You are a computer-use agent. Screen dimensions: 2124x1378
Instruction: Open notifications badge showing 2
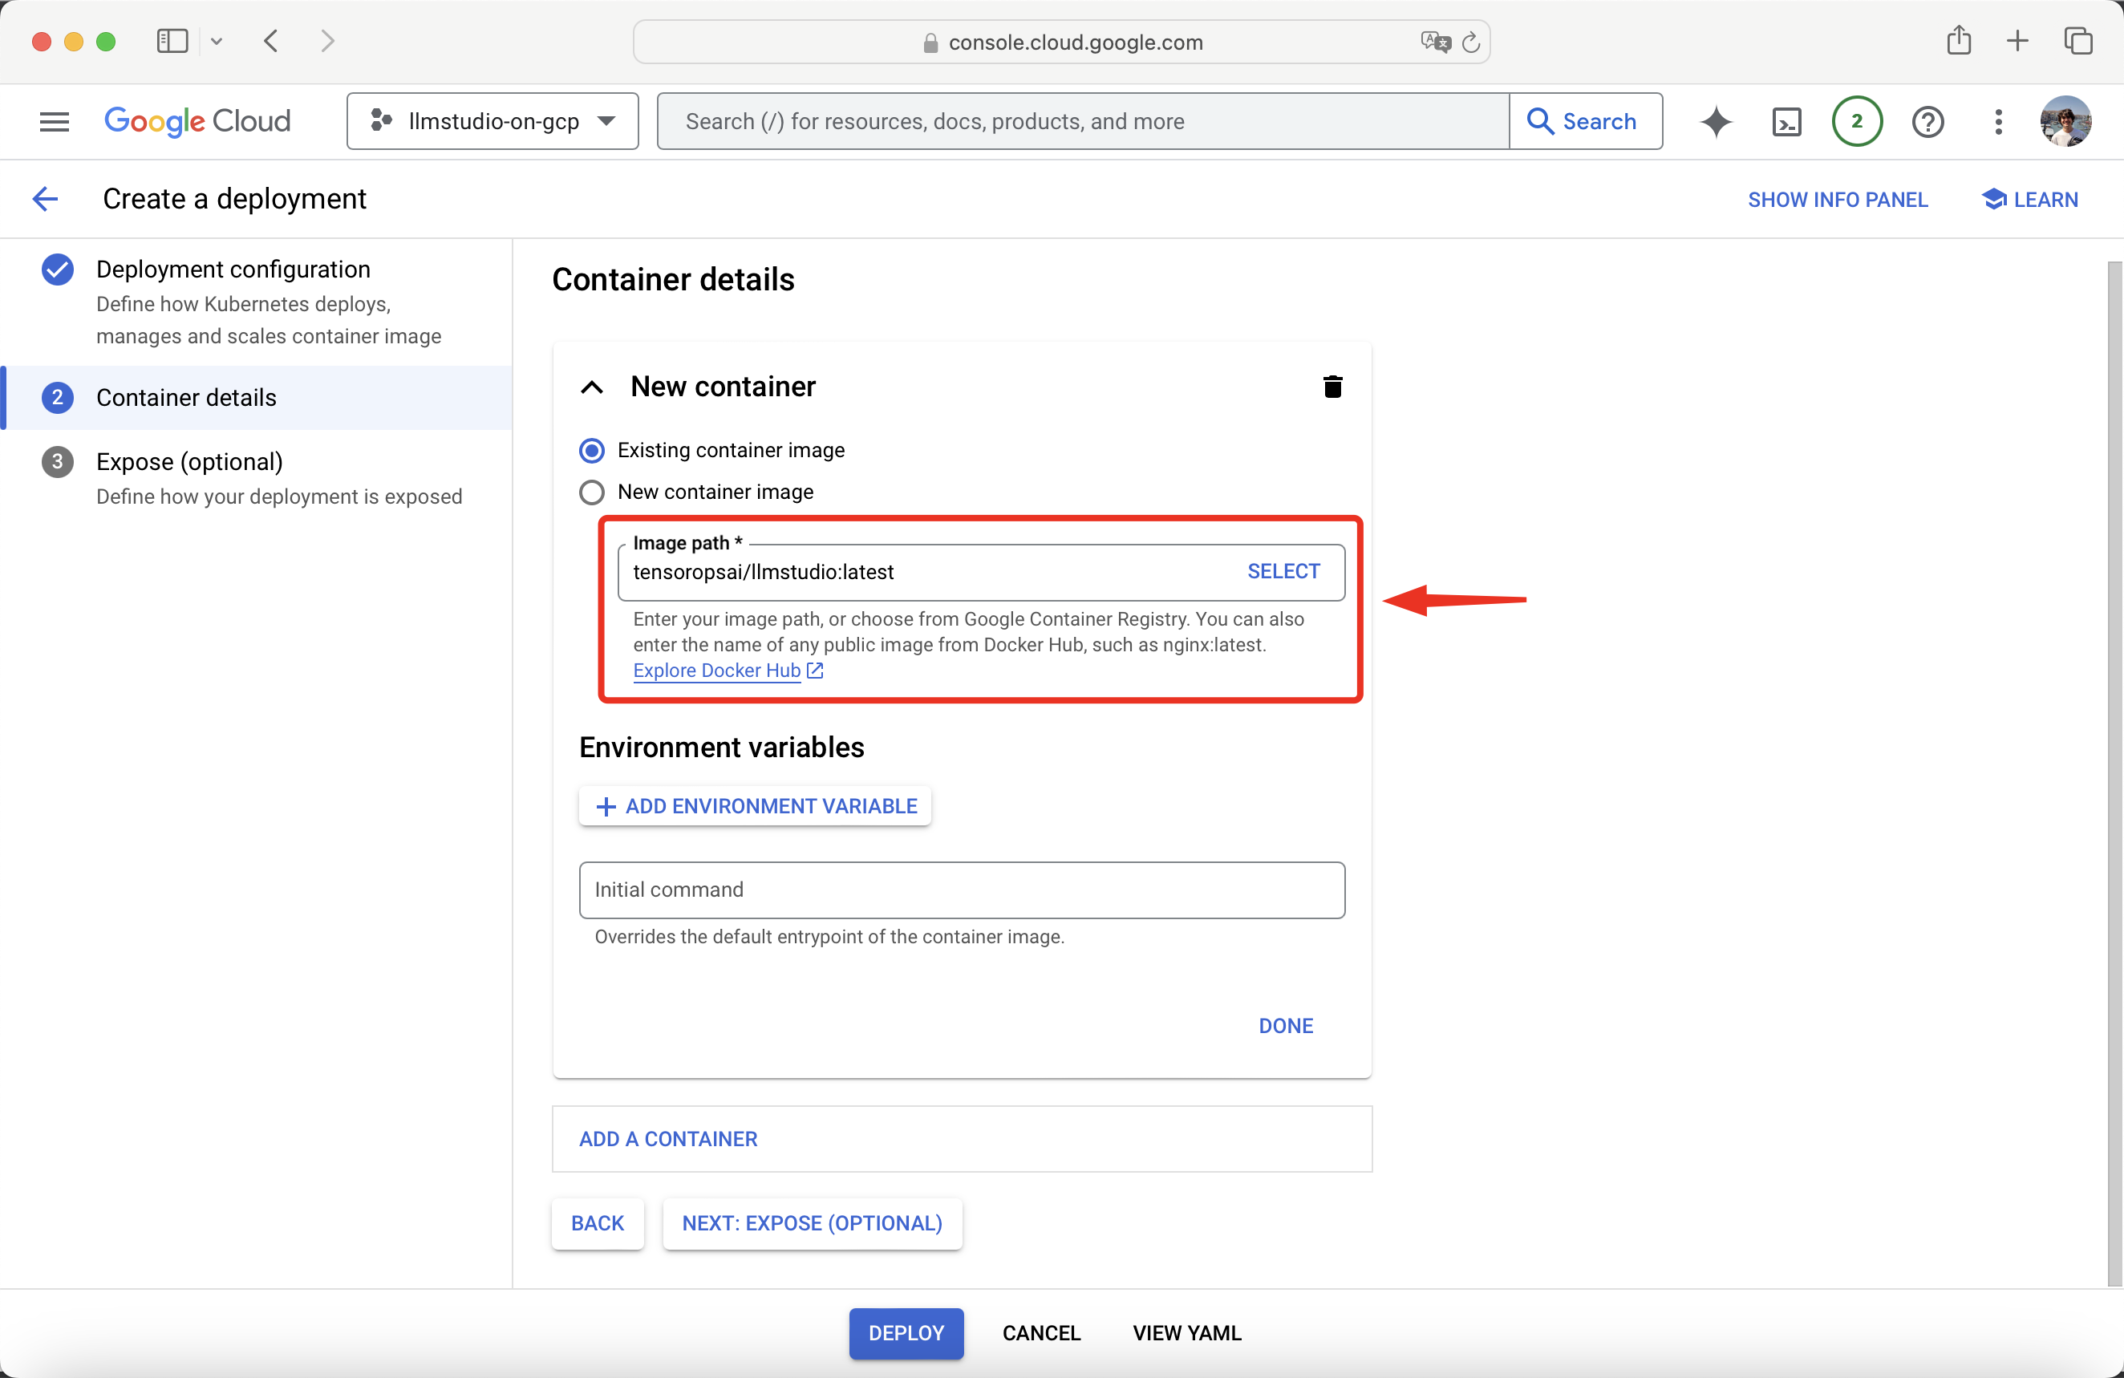pyautogui.click(x=1856, y=121)
